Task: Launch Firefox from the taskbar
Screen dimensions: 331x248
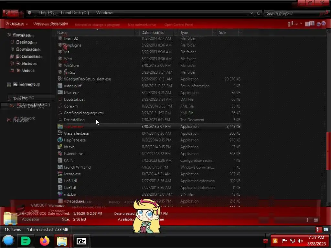Action: (x=44, y=241)
